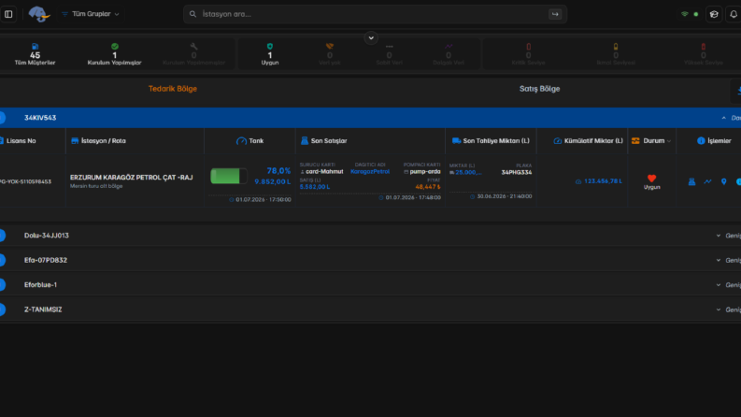Viewport: 741px width, 417px height.
Task: Click the İstasyon / Rota column header
Action: [x=98, y=141]
